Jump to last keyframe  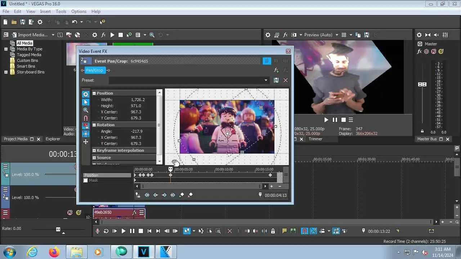pos(173,195)
